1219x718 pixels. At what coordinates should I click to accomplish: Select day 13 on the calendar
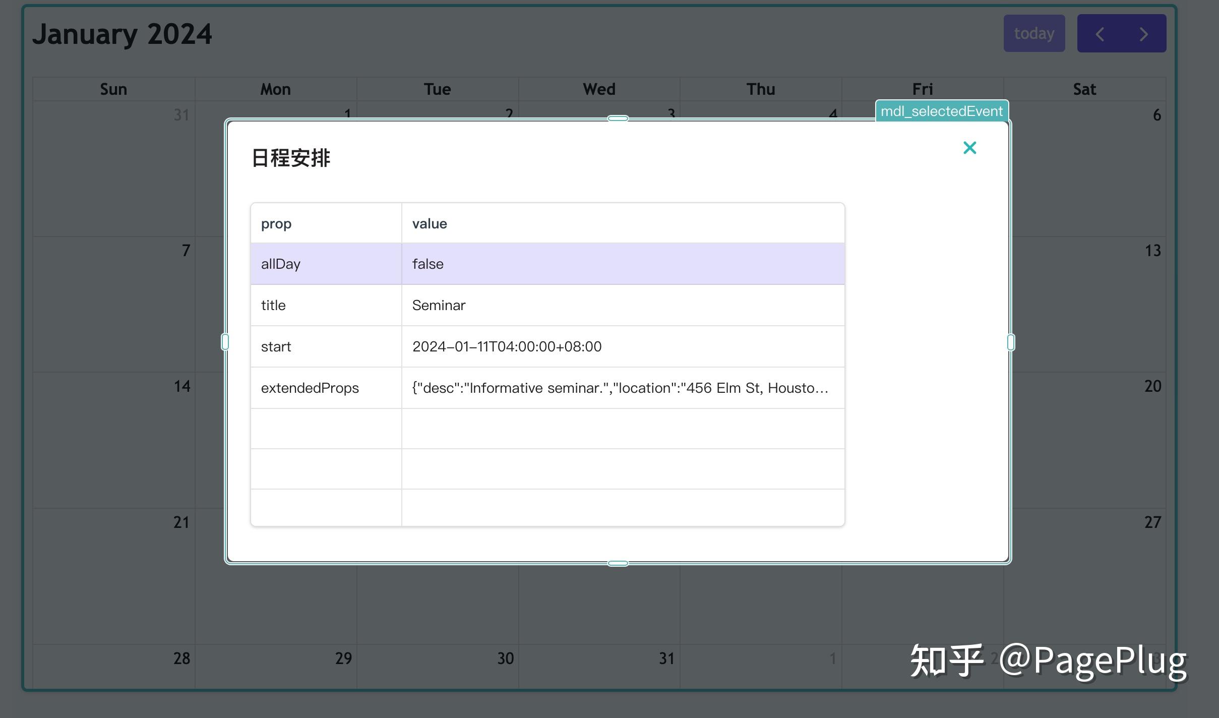click(1152, 251)
